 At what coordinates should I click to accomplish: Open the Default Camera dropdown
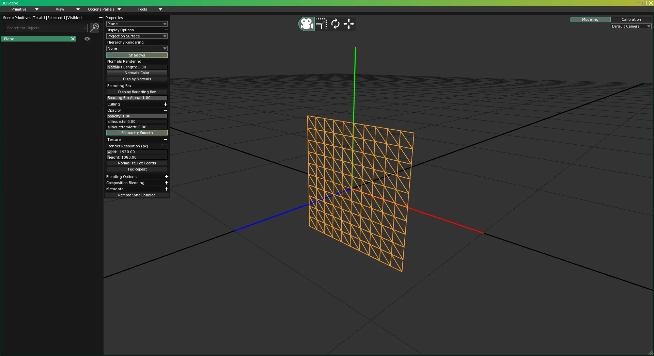click(x=631, y=26)
